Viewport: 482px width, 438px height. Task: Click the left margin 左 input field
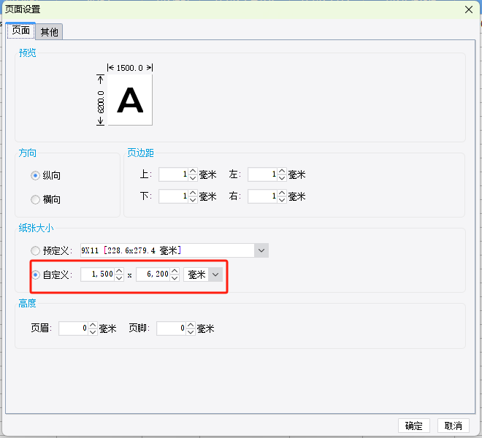tap(262, 174)
